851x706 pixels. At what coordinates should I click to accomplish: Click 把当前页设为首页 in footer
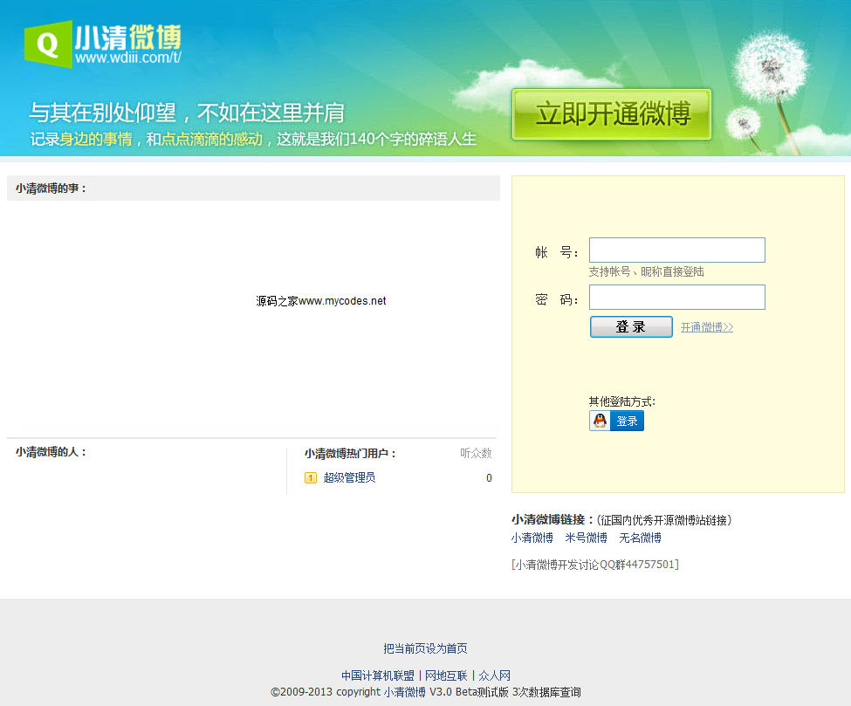tap(425, 648)
